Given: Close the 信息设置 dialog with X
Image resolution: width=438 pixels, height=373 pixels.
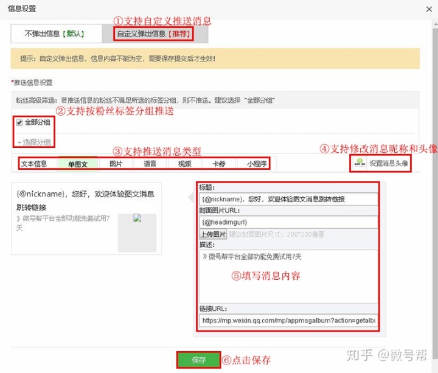Looking at the screenshot, I should [x=429, y=9].
